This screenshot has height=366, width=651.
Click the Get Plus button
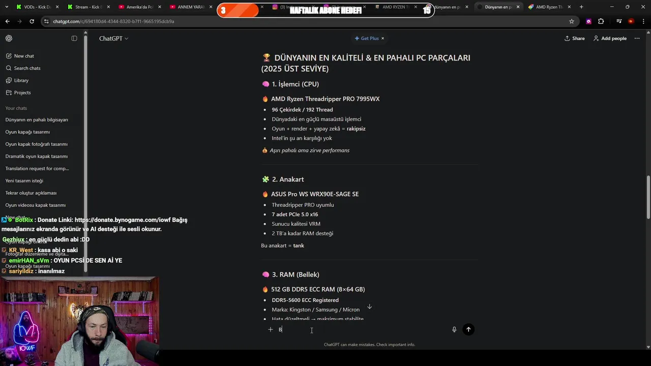coord(367,38)
